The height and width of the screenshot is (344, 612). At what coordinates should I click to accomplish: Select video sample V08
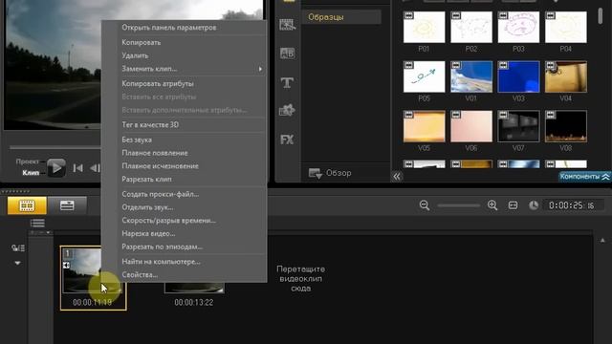coord(565,126)
